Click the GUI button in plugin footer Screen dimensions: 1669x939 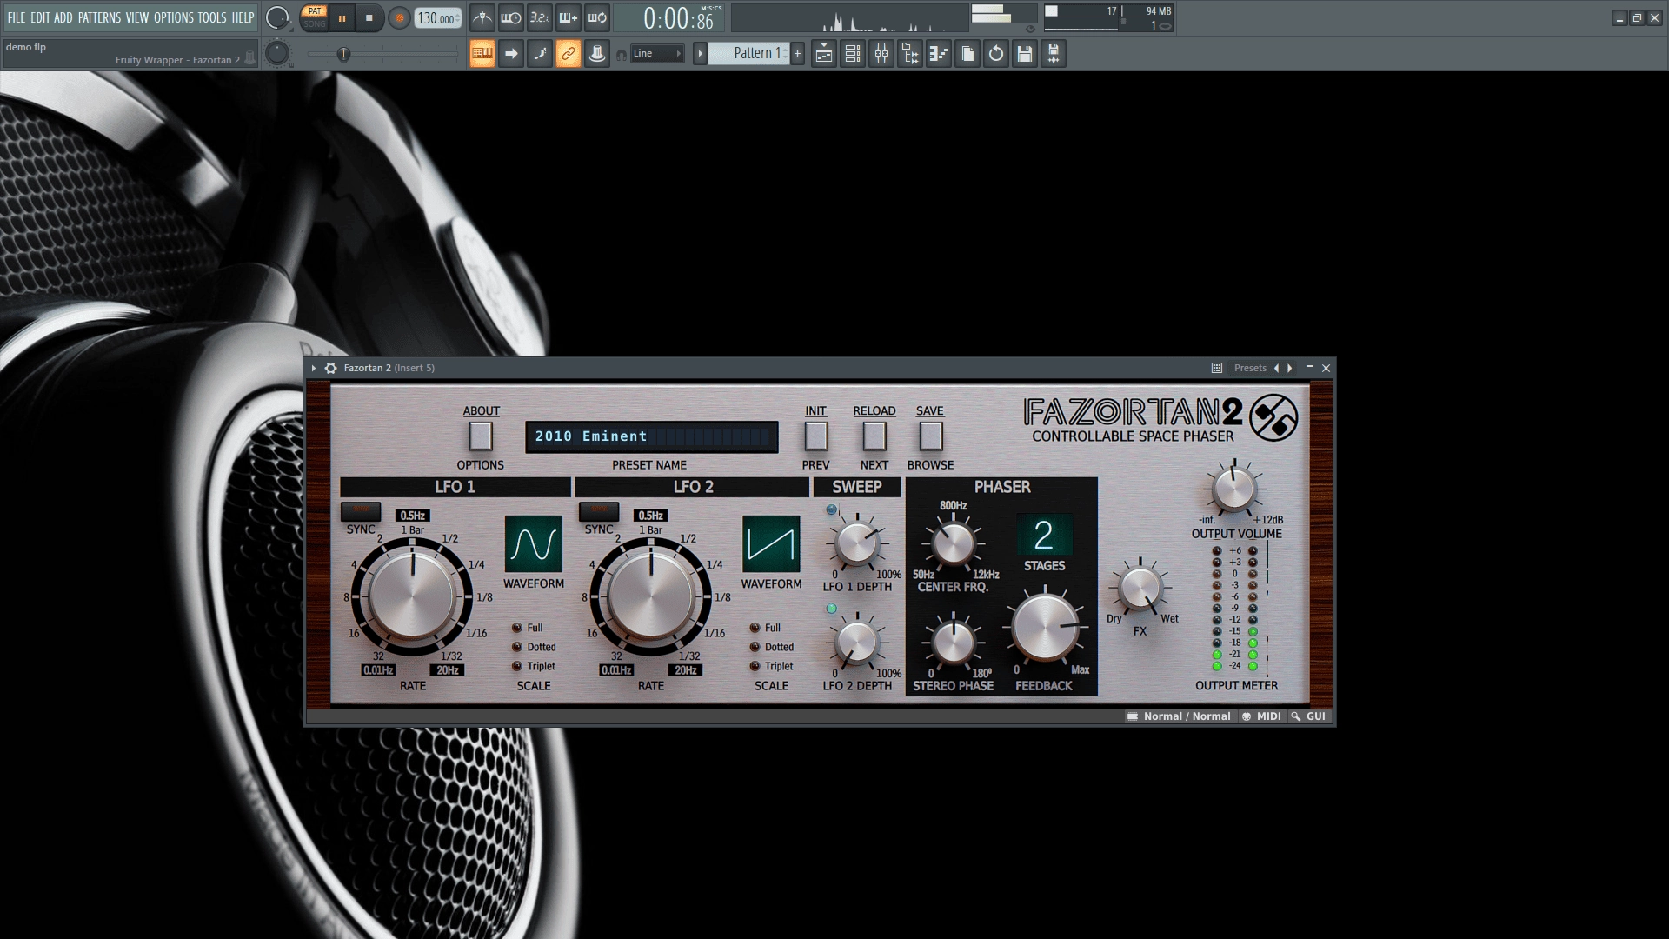[x=1308, y=716]
